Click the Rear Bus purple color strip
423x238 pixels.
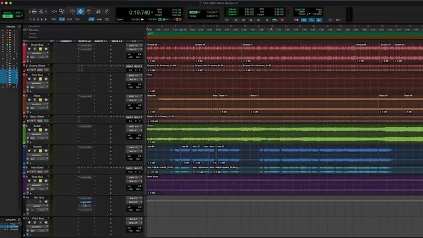pos(24,184)
